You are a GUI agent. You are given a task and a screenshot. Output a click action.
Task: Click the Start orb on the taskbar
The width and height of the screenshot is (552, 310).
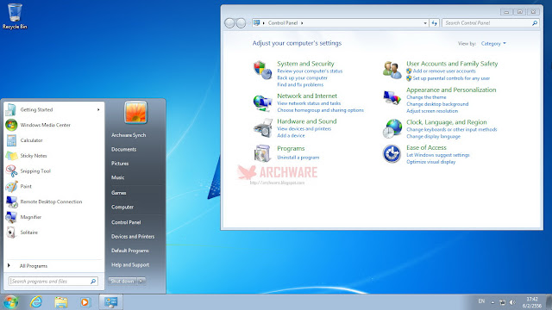click(10, 302)
